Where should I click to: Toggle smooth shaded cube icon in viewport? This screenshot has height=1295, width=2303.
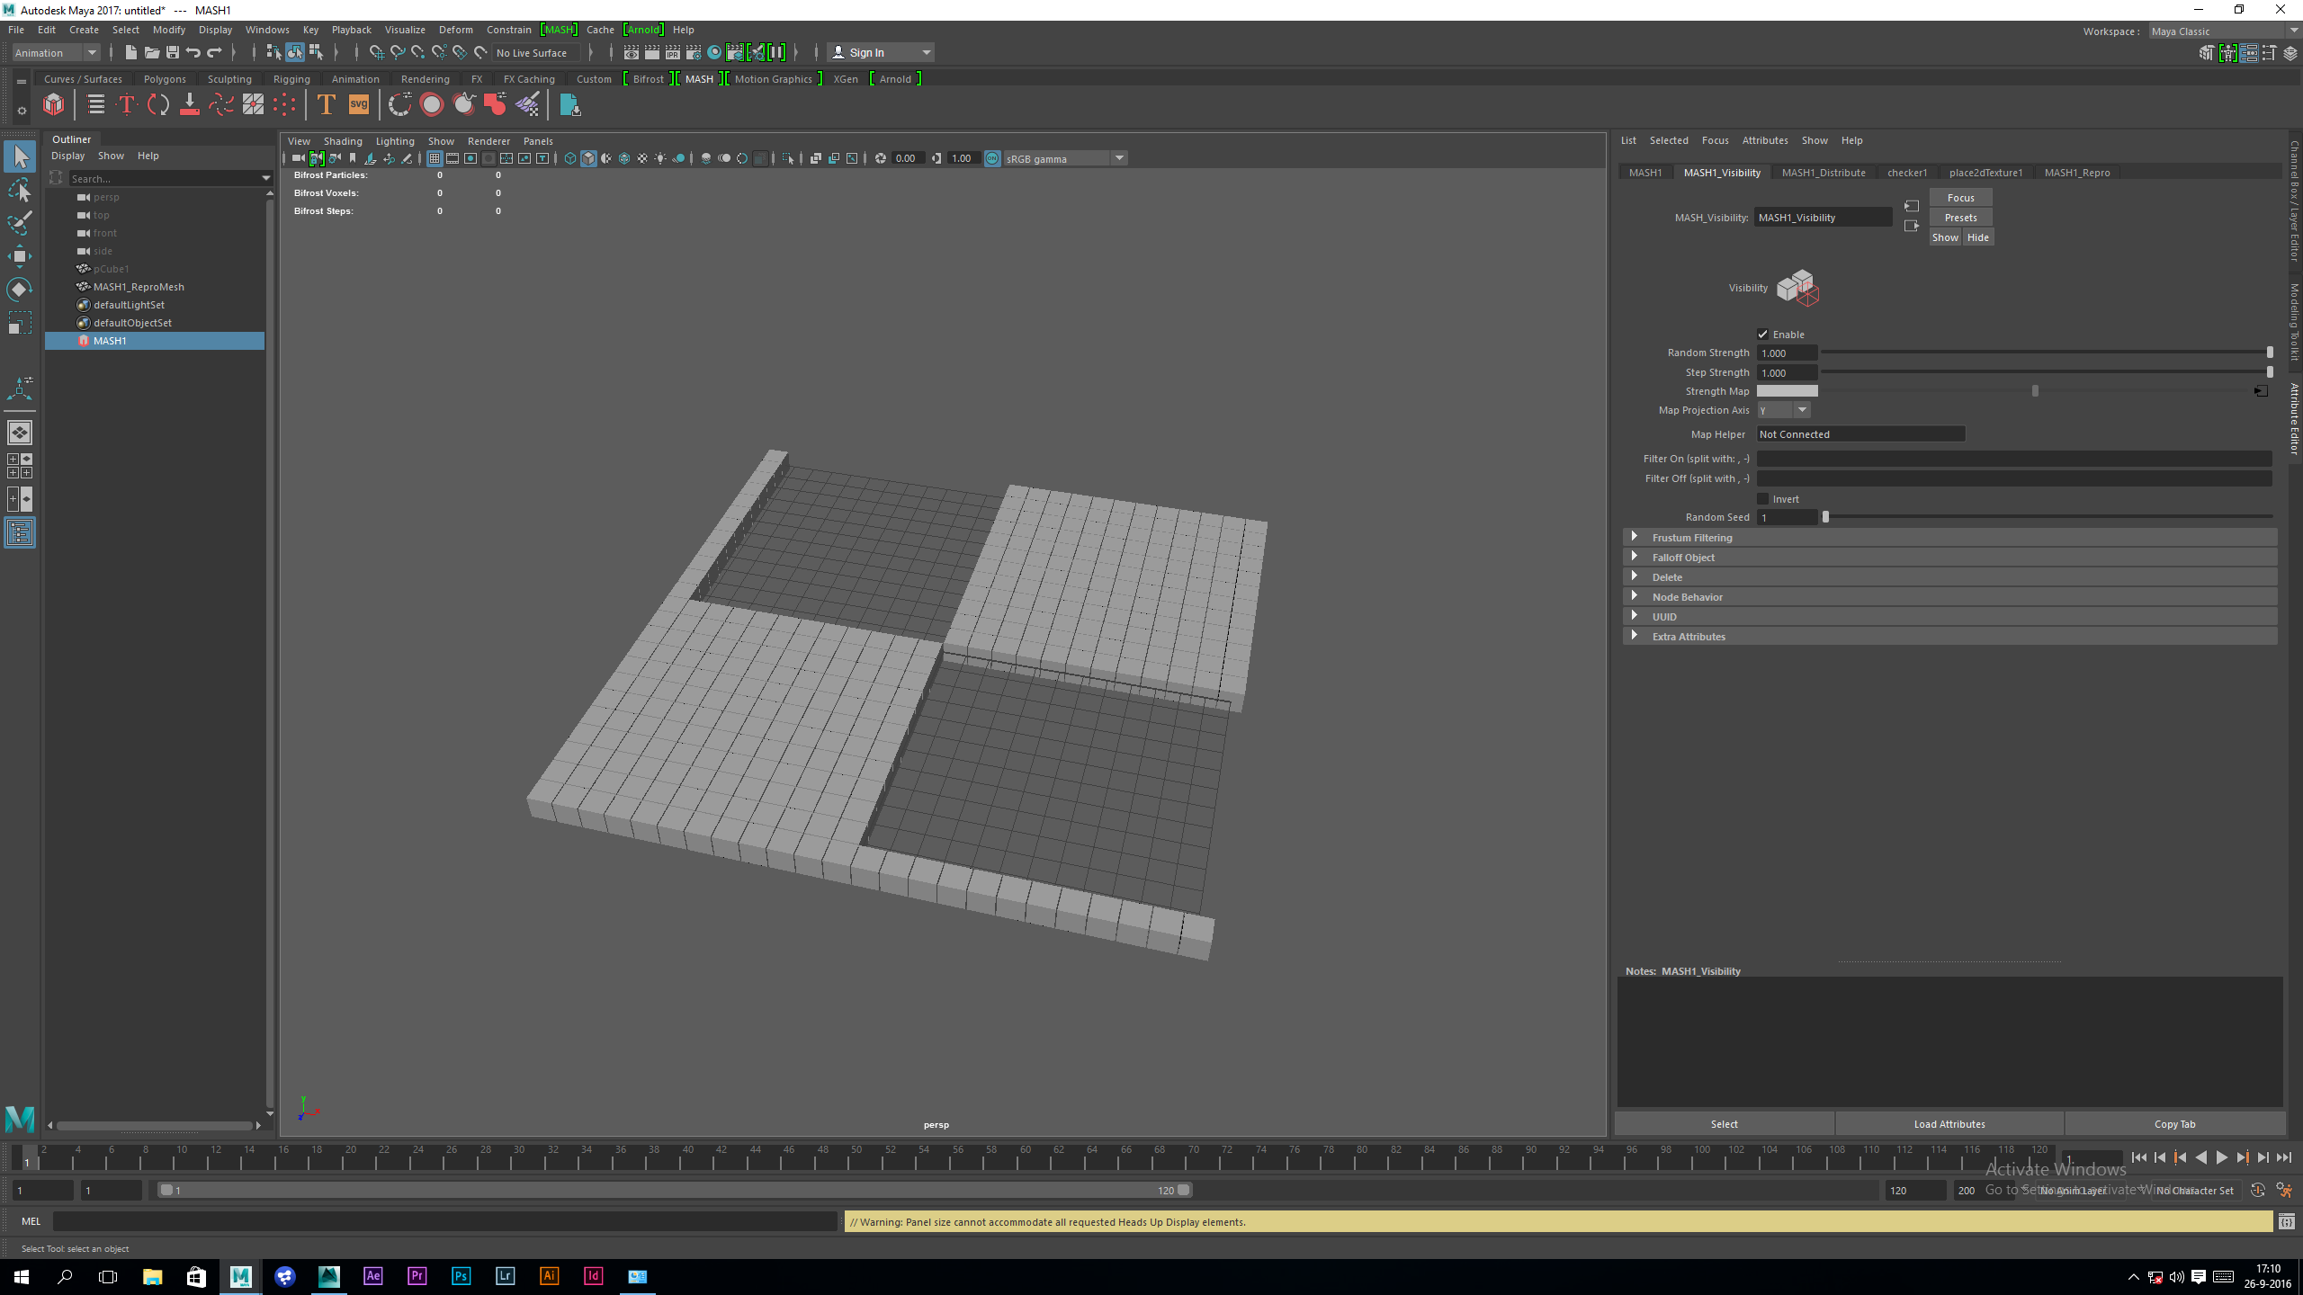pyautogui.click(x=589, y=158)
